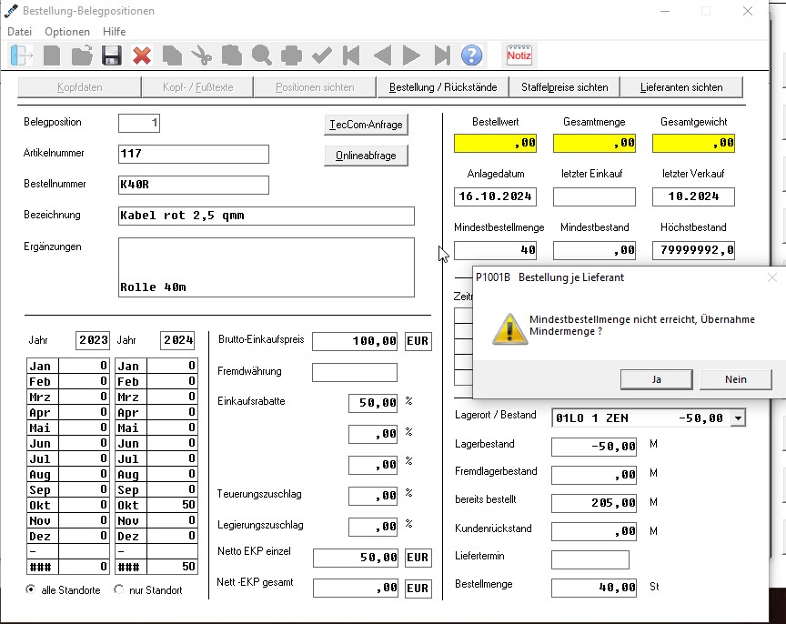
Task: Expand the Lagerort / Bestand dropdown
Action: (x=738, y=418)
